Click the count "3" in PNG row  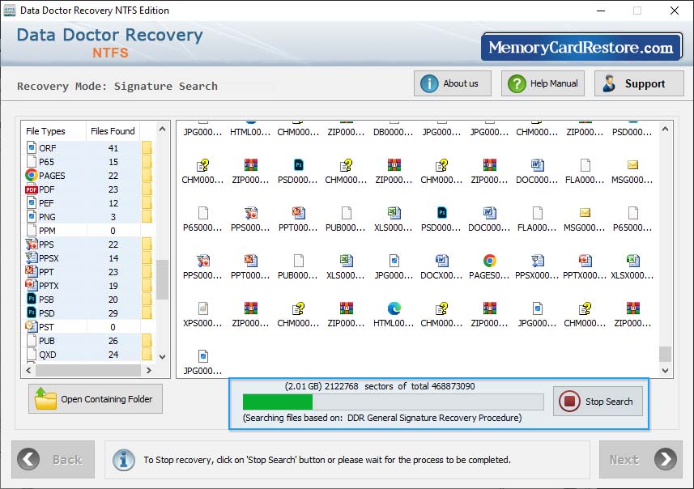click(x=113, y=217)
